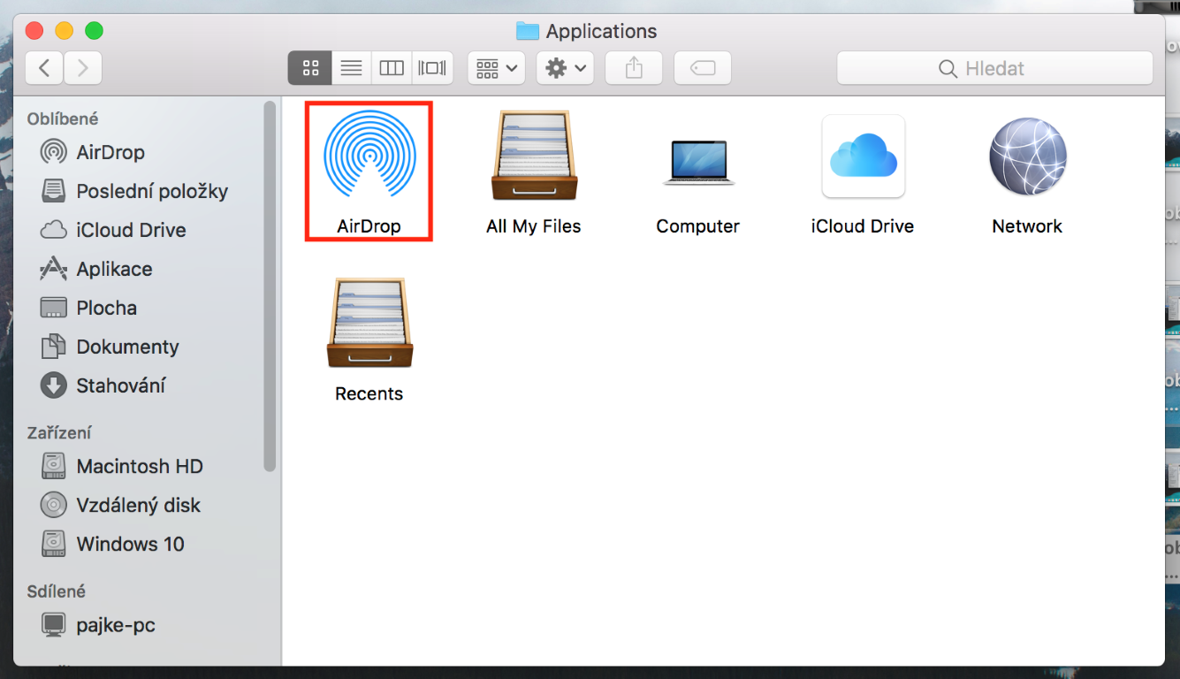Screen dimensions: 1180x679
Task: Click the Share toolbar button
Action: (634, 68)
